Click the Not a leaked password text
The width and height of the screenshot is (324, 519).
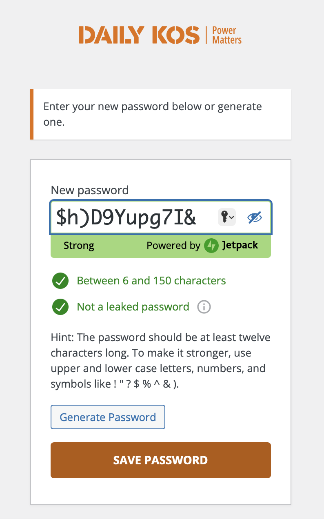(x=133, y=307)
